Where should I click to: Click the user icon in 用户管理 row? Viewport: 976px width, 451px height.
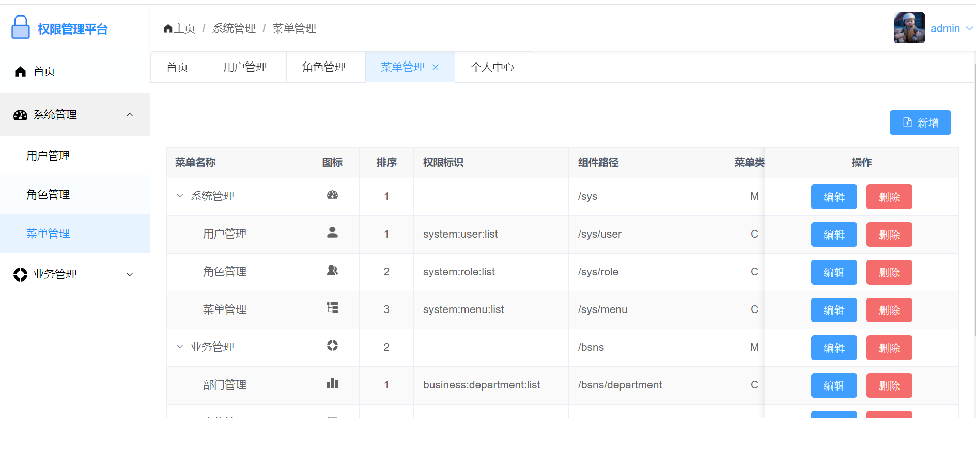[332, 232]
